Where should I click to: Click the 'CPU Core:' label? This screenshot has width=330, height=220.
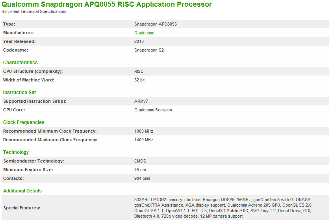(x=14, y=110)
